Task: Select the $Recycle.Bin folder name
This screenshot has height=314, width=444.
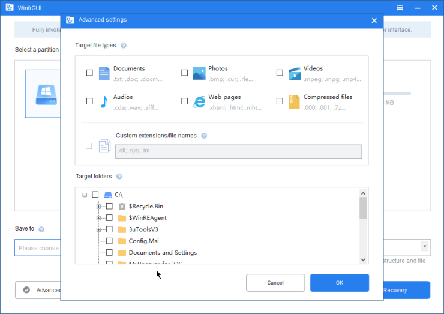Action: [x=146, y=206]
